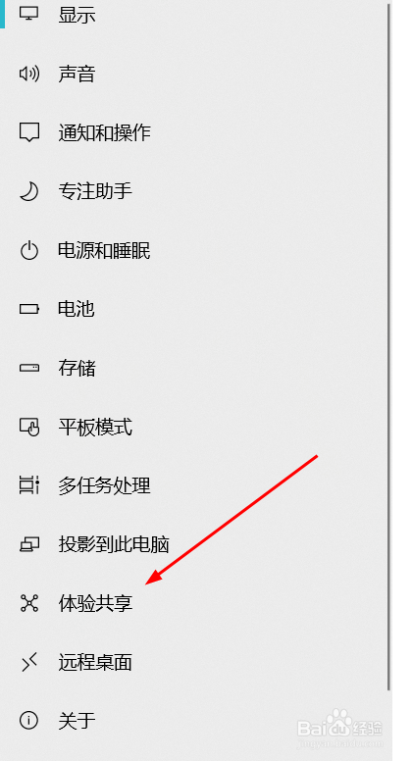The image size is (412, 761).
Task: Click the multitasking icon beside 多任务处理
Action: pos(29,485)
